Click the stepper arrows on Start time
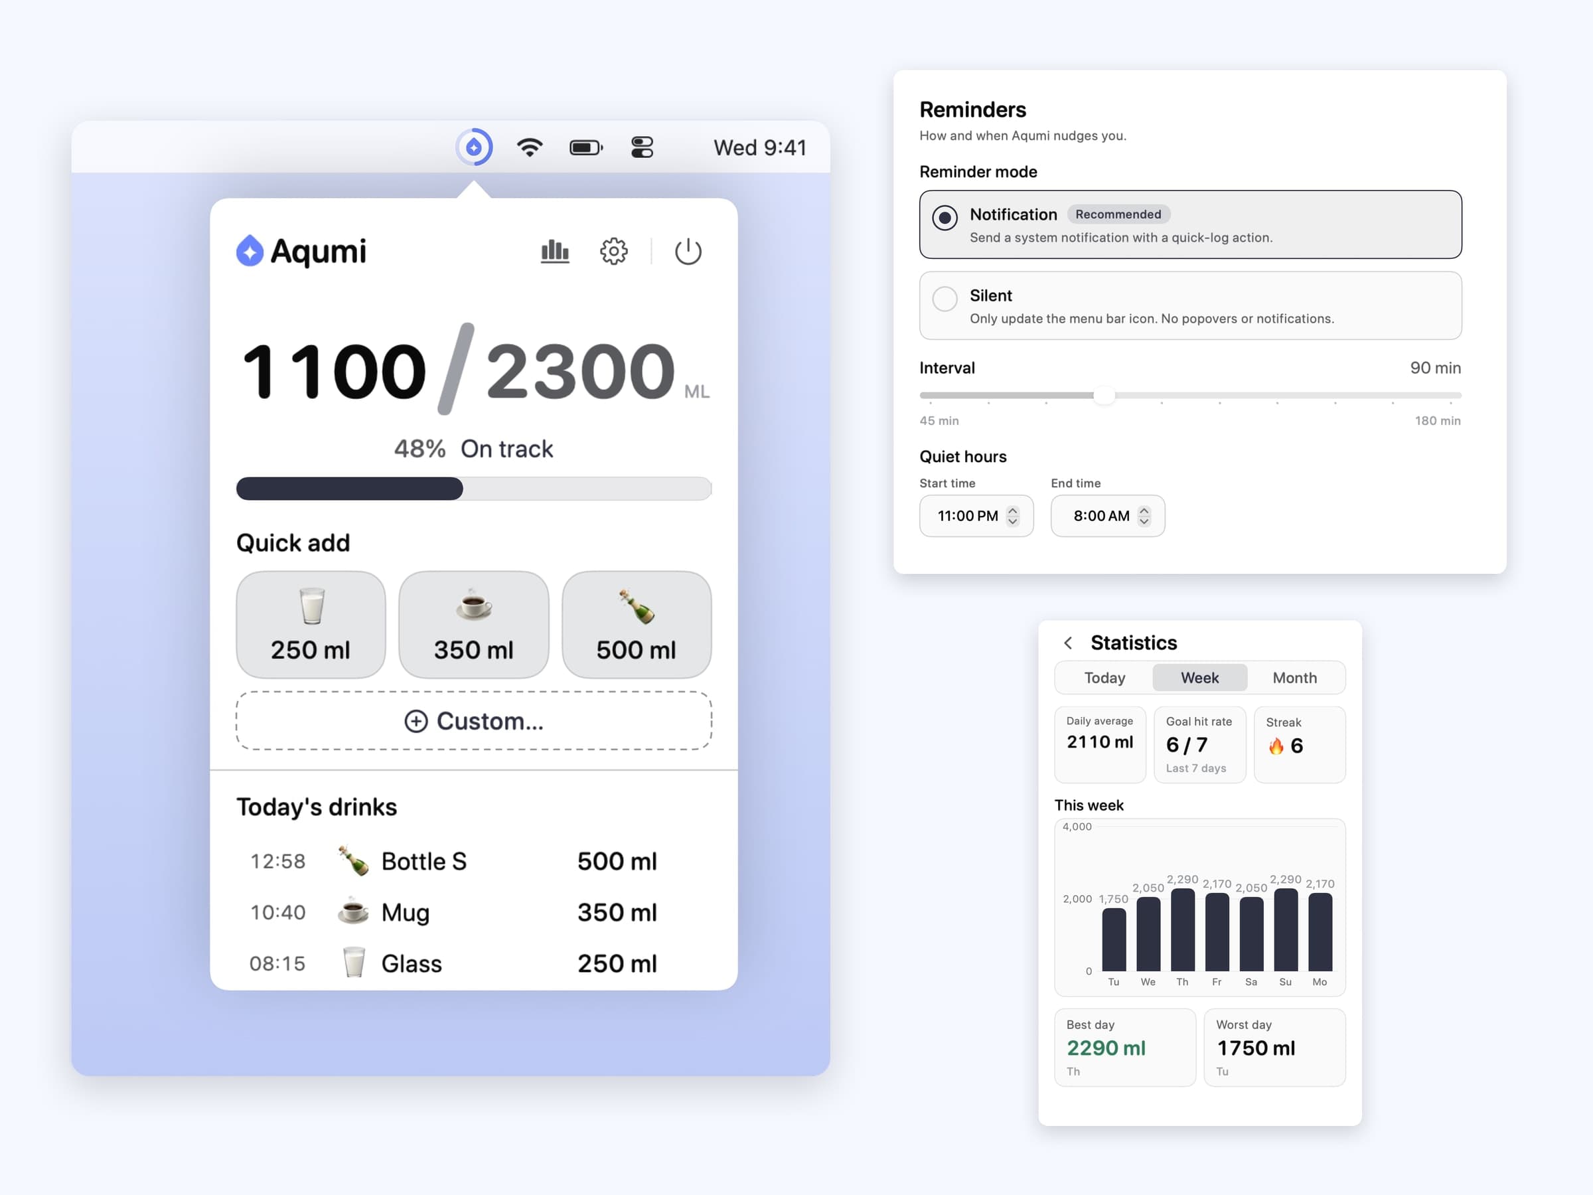 point(1012,516)
